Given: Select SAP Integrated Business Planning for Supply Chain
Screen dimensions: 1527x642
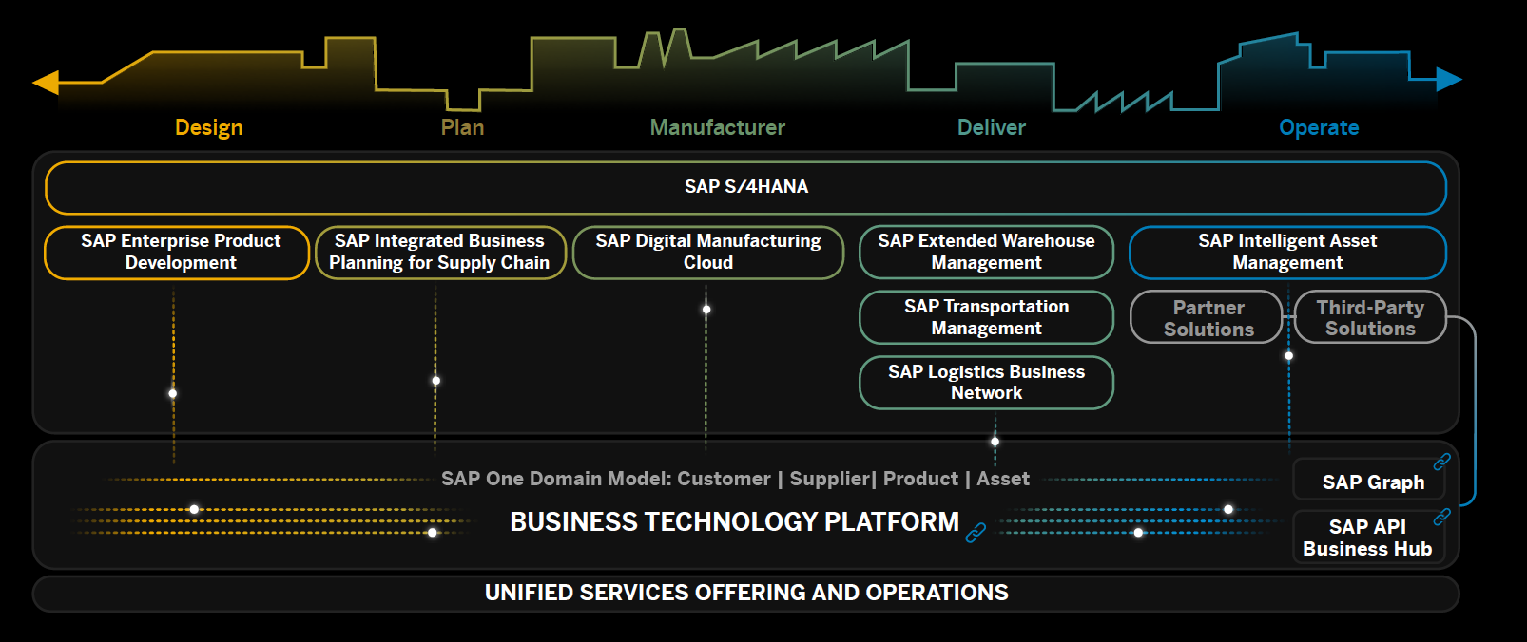Looking at the screenshot, I should [x=439, y=252].
